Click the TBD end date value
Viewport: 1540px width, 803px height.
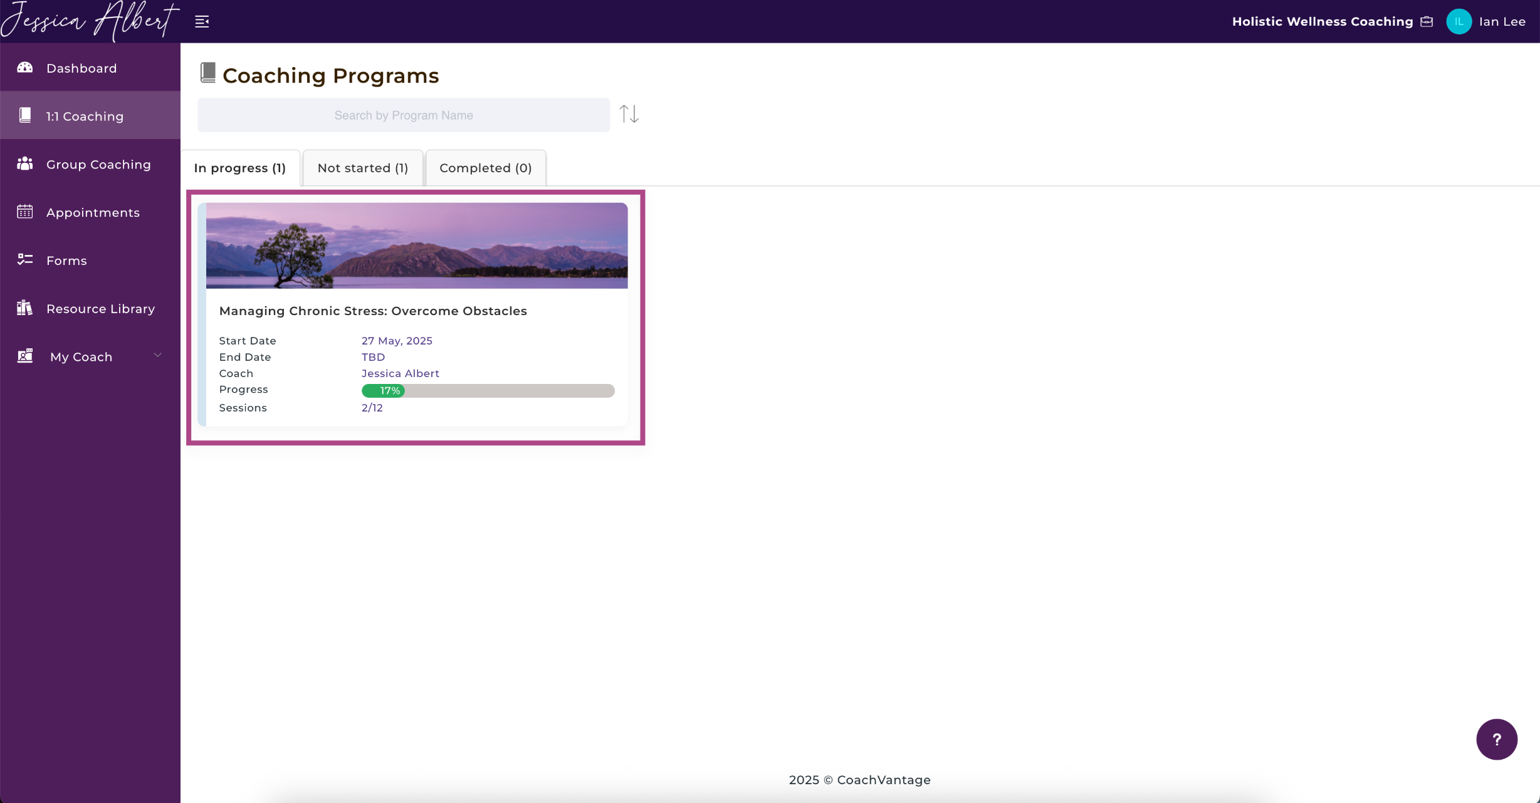(373, 357)
